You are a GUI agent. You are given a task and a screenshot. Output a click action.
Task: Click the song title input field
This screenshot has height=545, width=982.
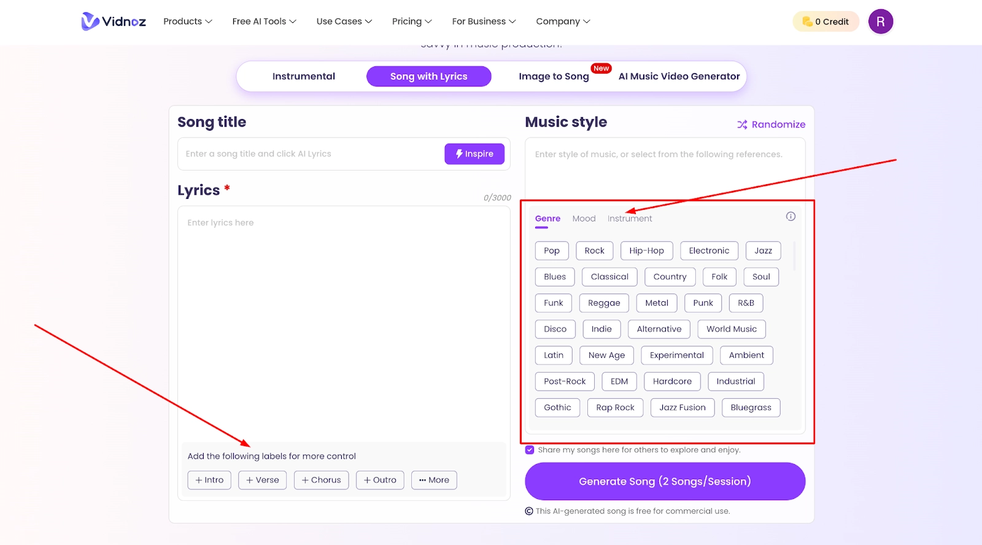click(310, 154)
